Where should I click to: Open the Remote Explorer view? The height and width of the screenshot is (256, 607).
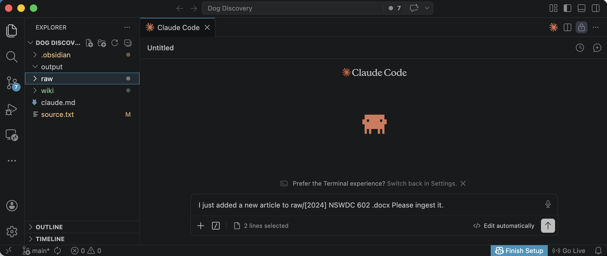[12, 135]
